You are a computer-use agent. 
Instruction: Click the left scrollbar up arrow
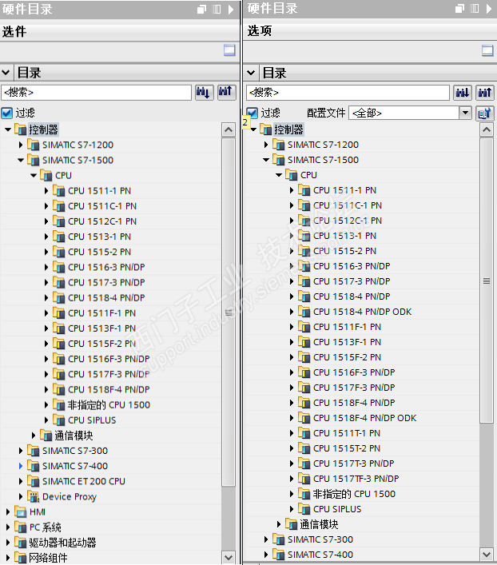[x=229, y=129]
